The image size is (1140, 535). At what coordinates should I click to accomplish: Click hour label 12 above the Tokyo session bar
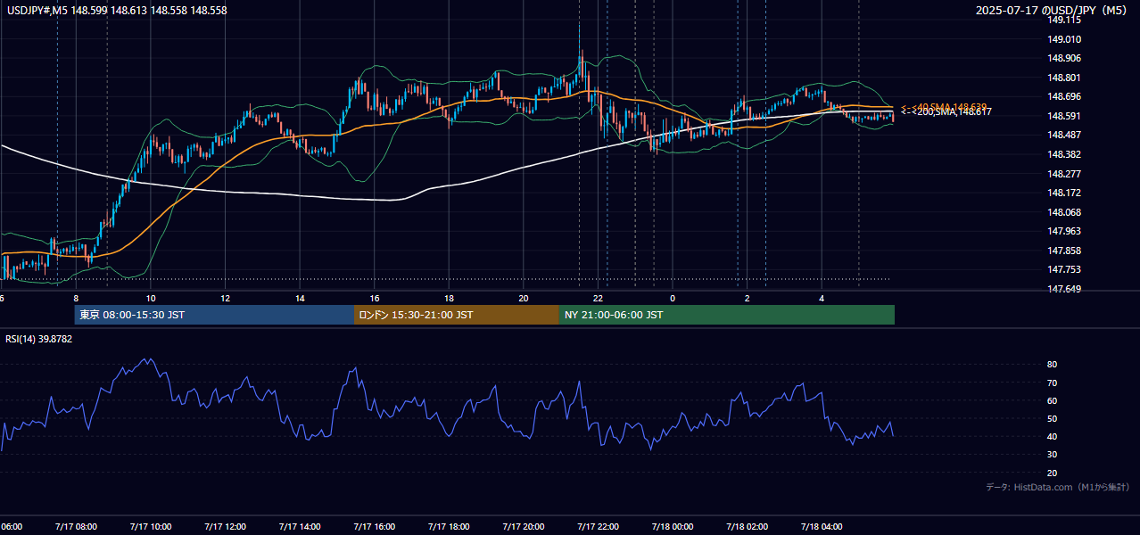225,298
